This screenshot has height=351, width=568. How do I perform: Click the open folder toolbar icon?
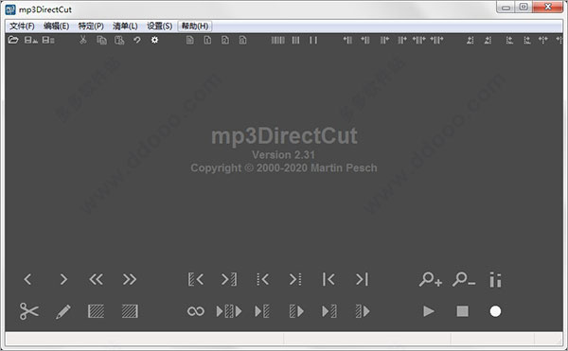tap(13, 40)
